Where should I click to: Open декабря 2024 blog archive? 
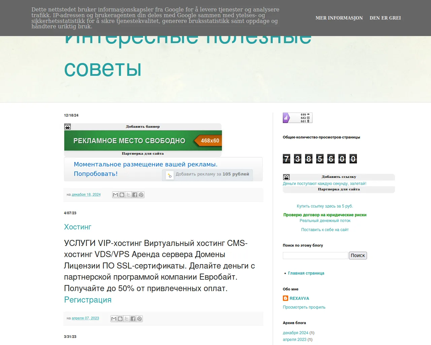coord(296,333)
